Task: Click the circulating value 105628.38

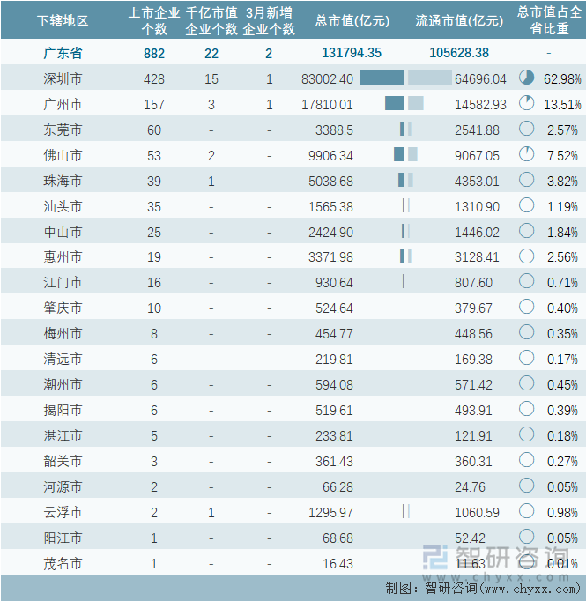Action: 459,53
